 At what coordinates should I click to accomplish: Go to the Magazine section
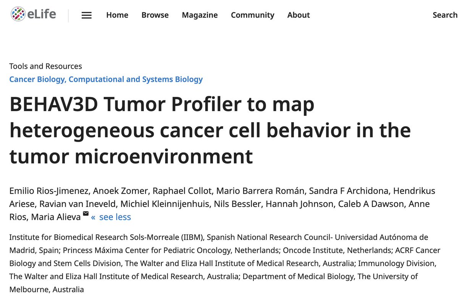(200, 15)
